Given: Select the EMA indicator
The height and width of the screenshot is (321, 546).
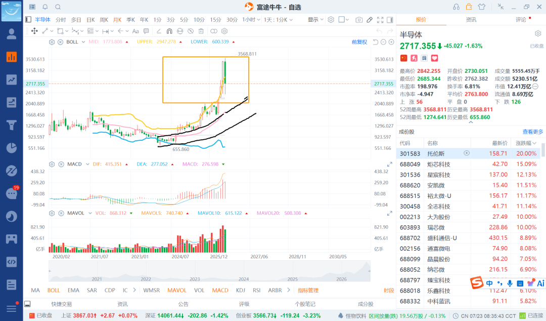Looking at the screenshot, I should coord(73,290).
